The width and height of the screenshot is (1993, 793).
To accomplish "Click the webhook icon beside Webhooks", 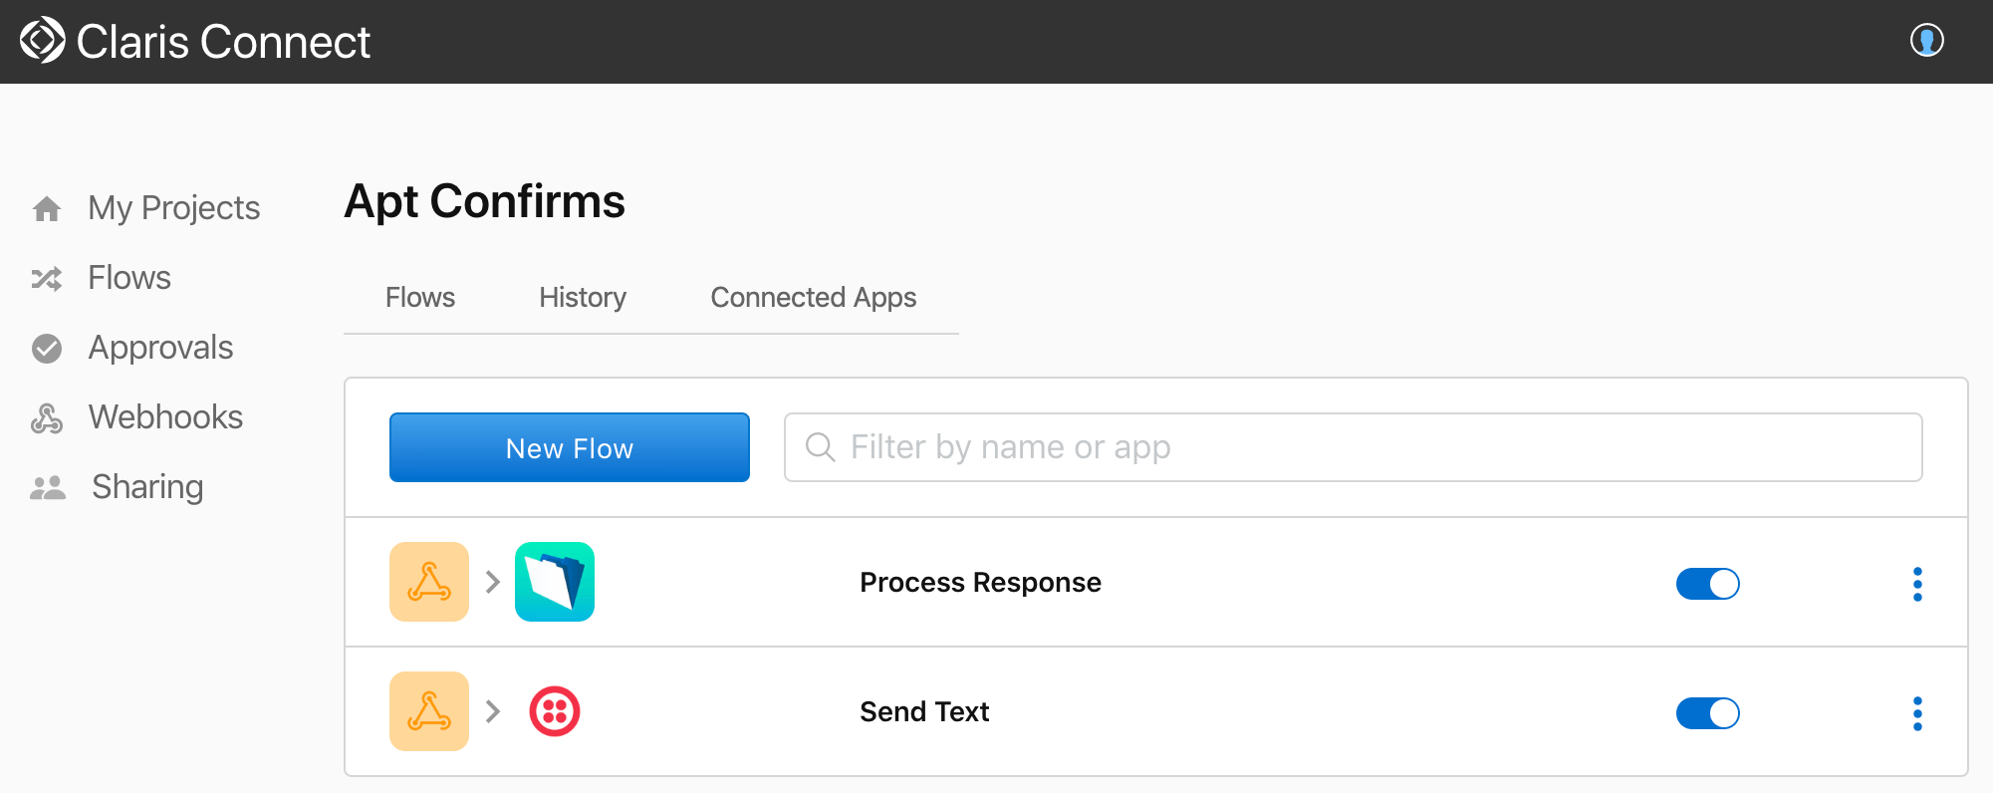I will 47,417.
